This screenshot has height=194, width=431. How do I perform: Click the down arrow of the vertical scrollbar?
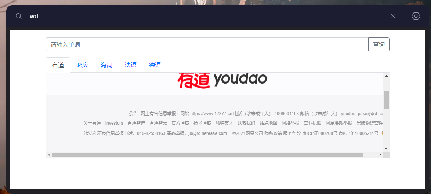coord(386,149)
